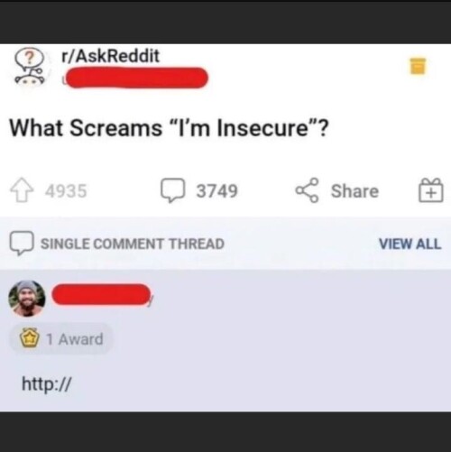451x452 pixels.
Task: Click the http:// comment text
Action: click(47, 384)
